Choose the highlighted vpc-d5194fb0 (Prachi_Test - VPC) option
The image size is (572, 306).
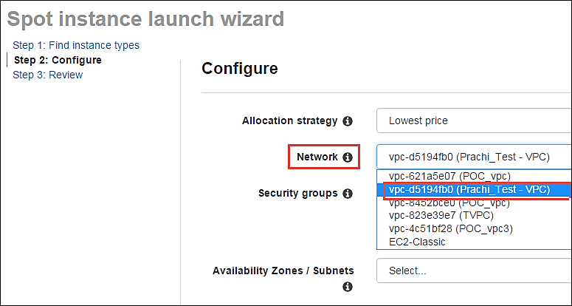pos(469,189)
